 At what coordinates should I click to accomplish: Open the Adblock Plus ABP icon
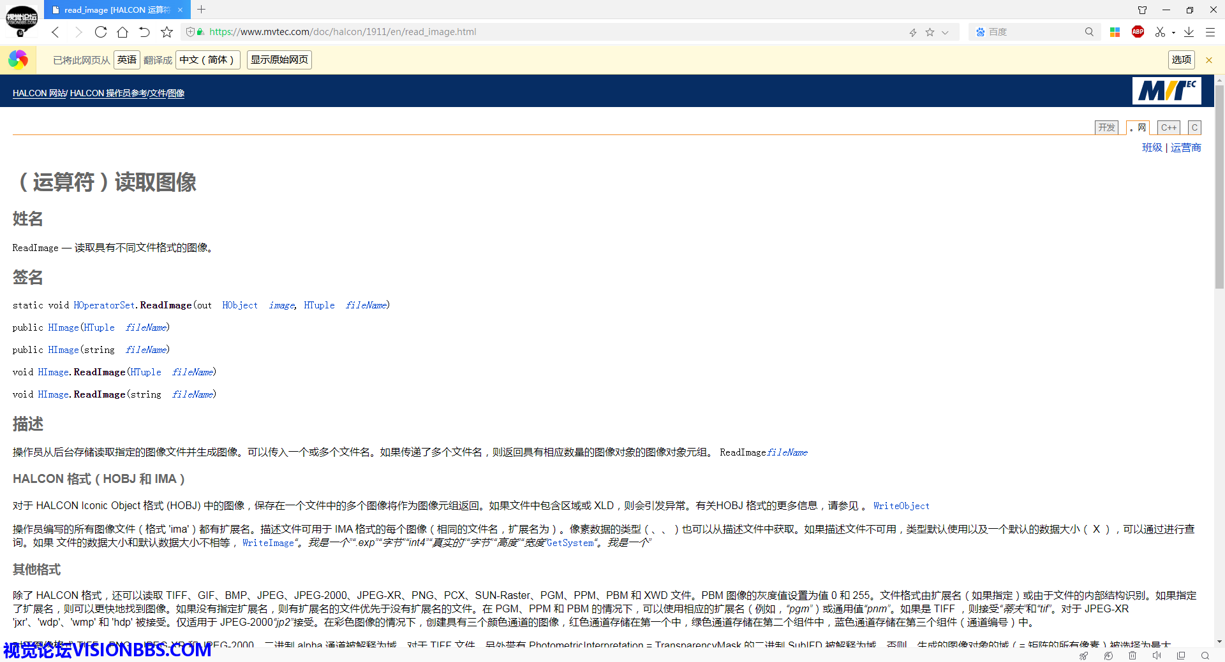coord(1138,32)
